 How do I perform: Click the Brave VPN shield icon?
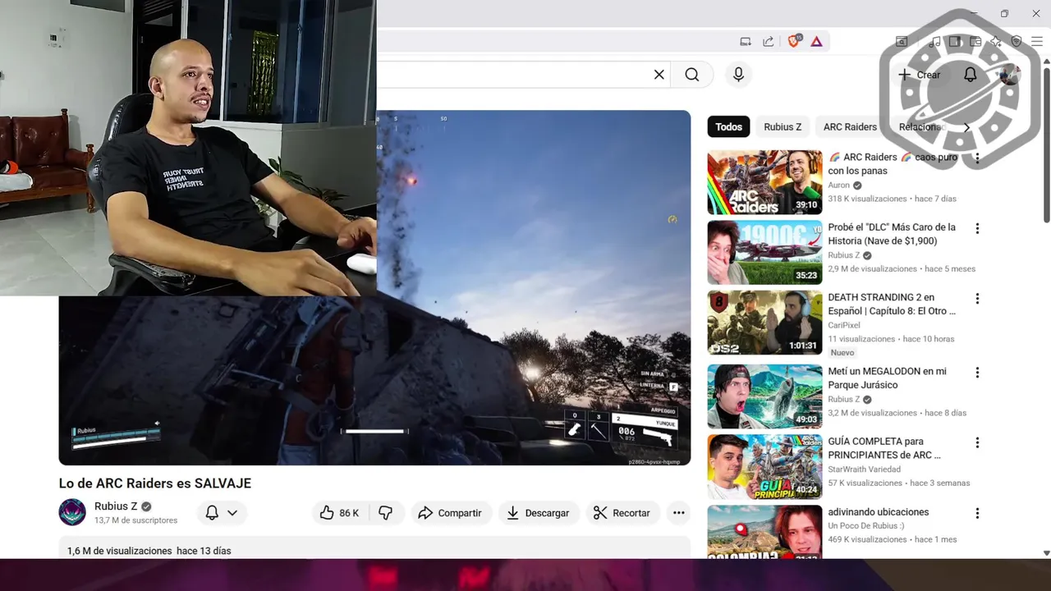[1017, 41]
